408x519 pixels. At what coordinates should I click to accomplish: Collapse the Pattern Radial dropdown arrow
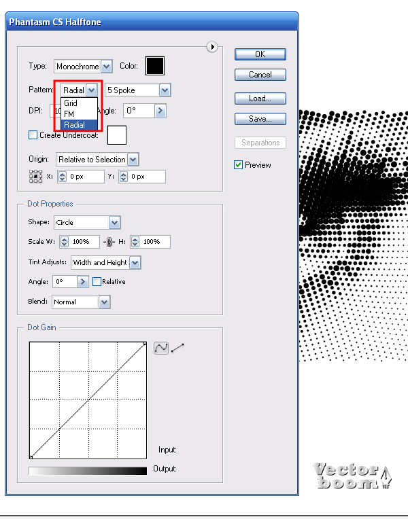(92, 90)
